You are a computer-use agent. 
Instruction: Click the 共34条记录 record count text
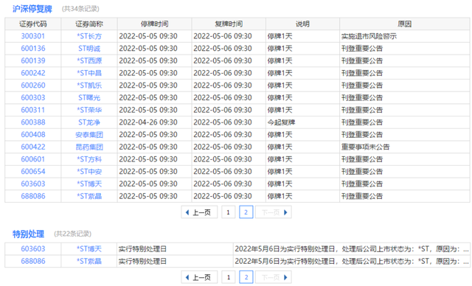80,9
